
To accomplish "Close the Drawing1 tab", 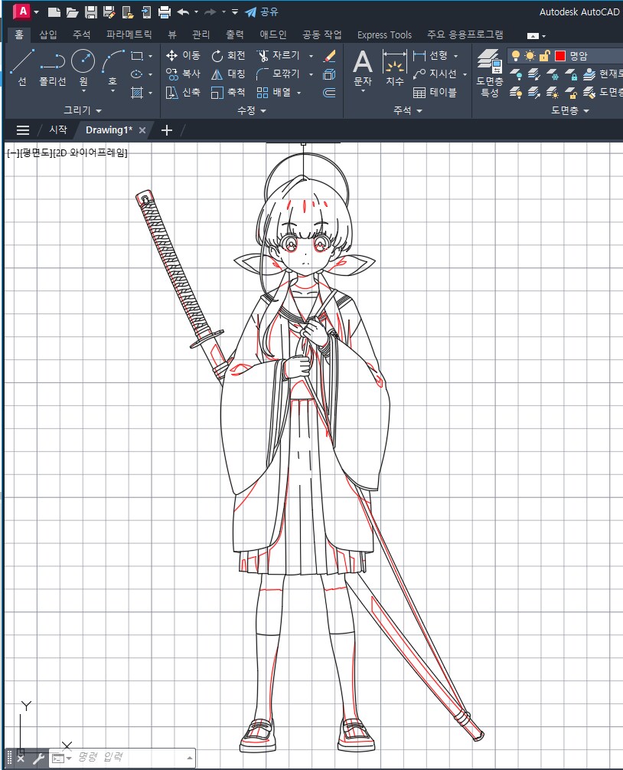I will [x=142, y=130].
